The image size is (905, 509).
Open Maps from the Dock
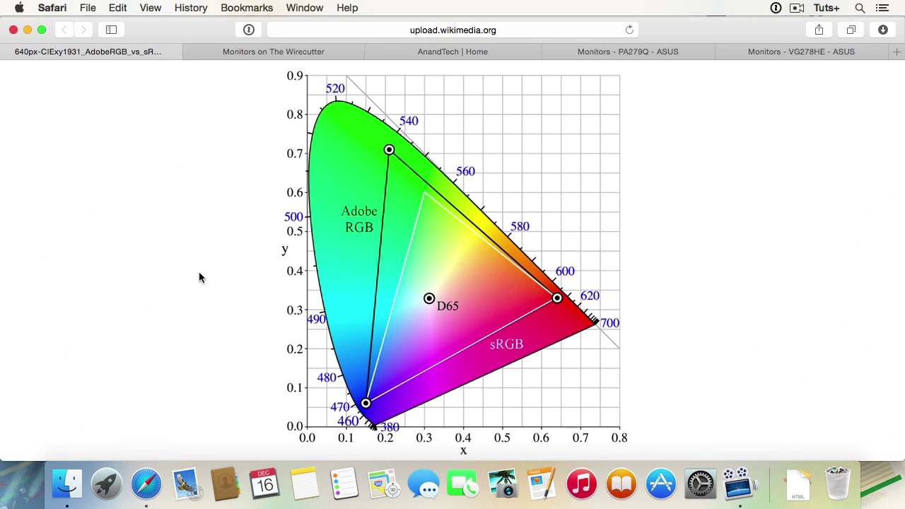[x=384, y=484]
